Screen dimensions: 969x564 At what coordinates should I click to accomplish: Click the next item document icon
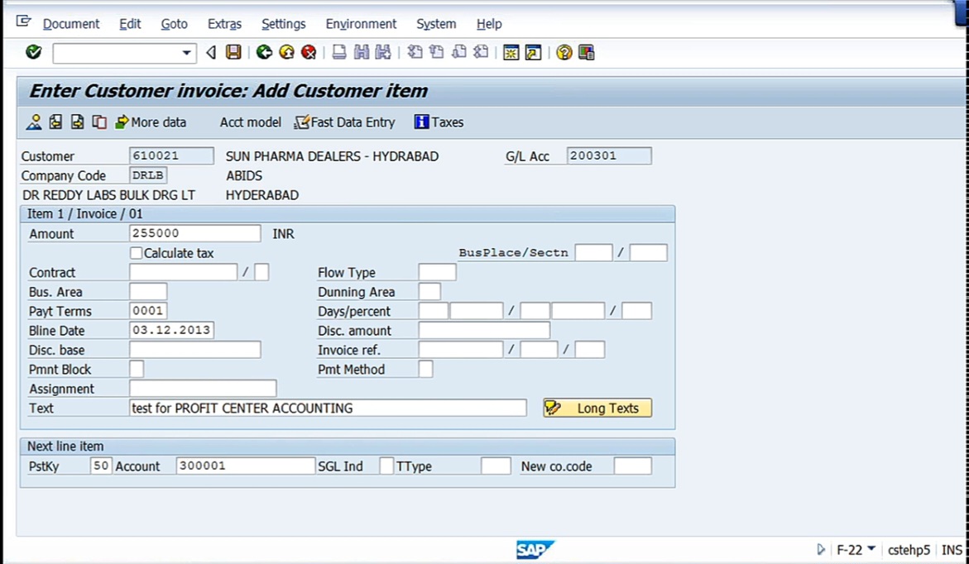[77, 122]
